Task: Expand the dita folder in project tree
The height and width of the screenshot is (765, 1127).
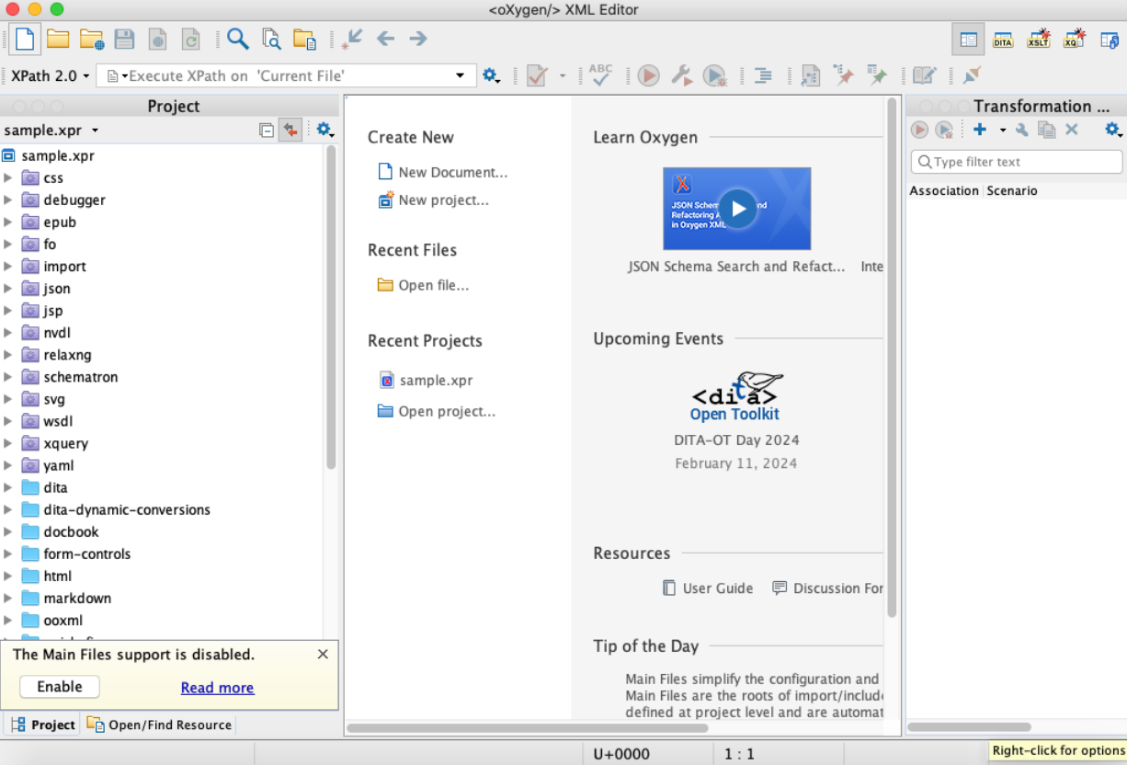Action: [8, 487]
